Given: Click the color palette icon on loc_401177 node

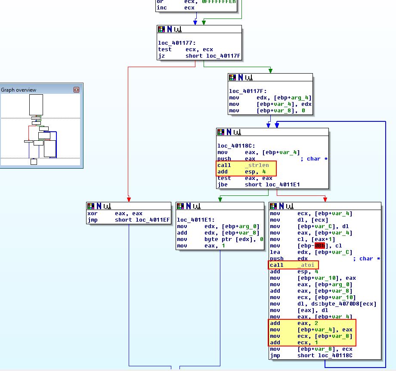Looking at the screenshot, I should click(x=161, y=29).
